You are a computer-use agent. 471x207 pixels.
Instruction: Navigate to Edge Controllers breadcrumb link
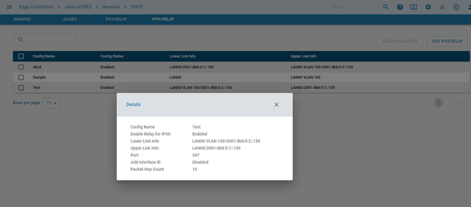click(36, 7)
